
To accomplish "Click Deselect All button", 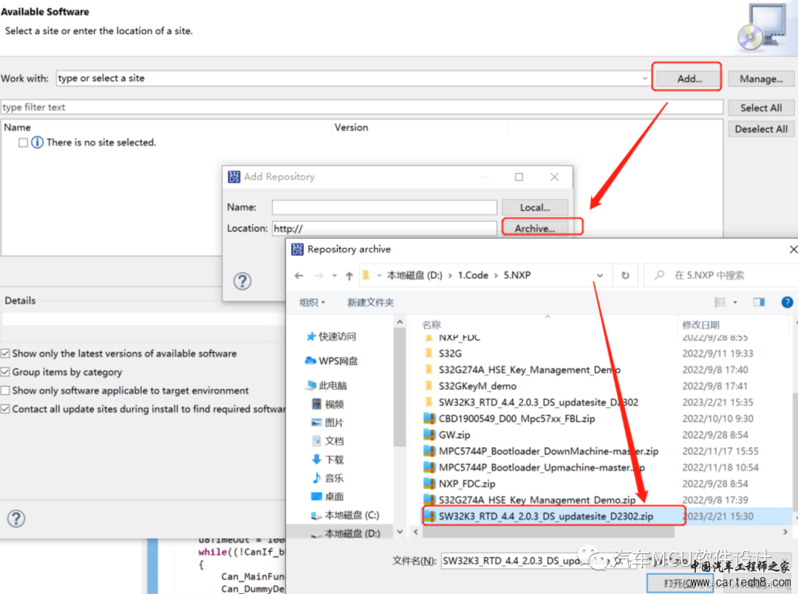I will pos(761,129).
